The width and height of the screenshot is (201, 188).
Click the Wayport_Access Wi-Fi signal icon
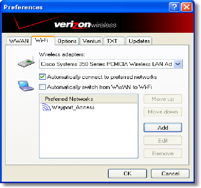(x=46, y=107)
